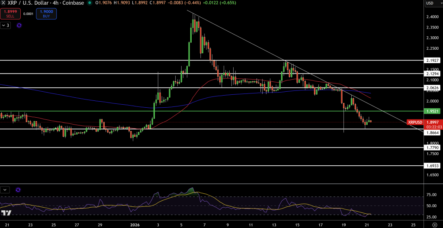Select the 2.1294 price level label

click(432, 74)
